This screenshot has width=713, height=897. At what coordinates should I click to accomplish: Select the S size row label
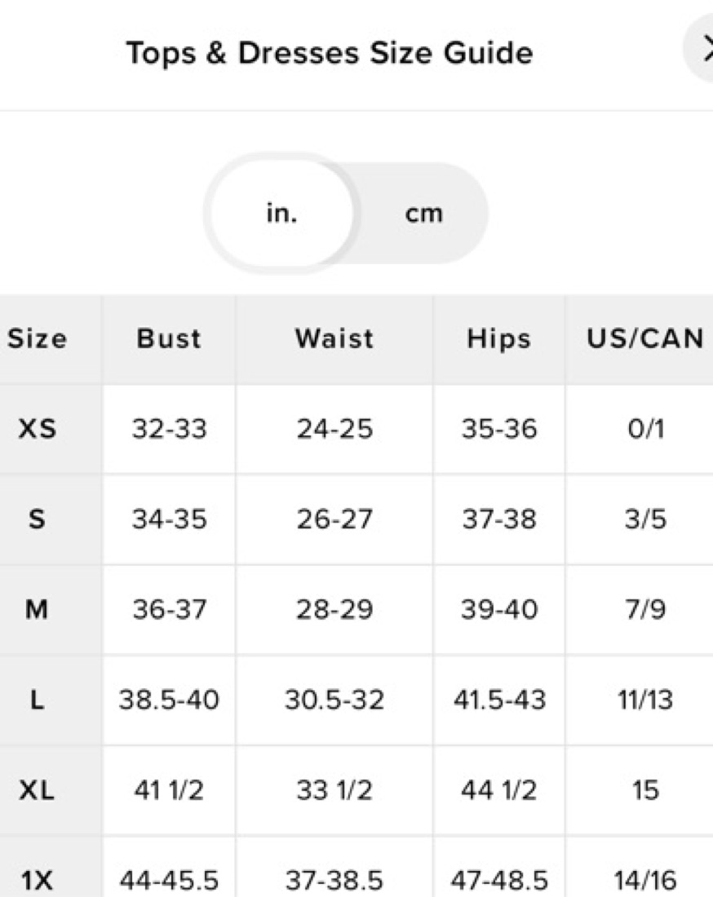point(38,519)
